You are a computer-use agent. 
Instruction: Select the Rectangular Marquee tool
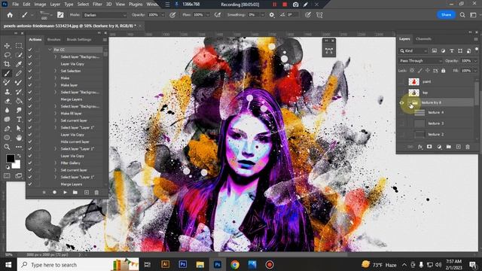click(19, 46)
